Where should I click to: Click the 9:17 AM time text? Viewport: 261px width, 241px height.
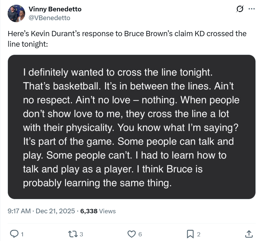(x=19, y=211)
